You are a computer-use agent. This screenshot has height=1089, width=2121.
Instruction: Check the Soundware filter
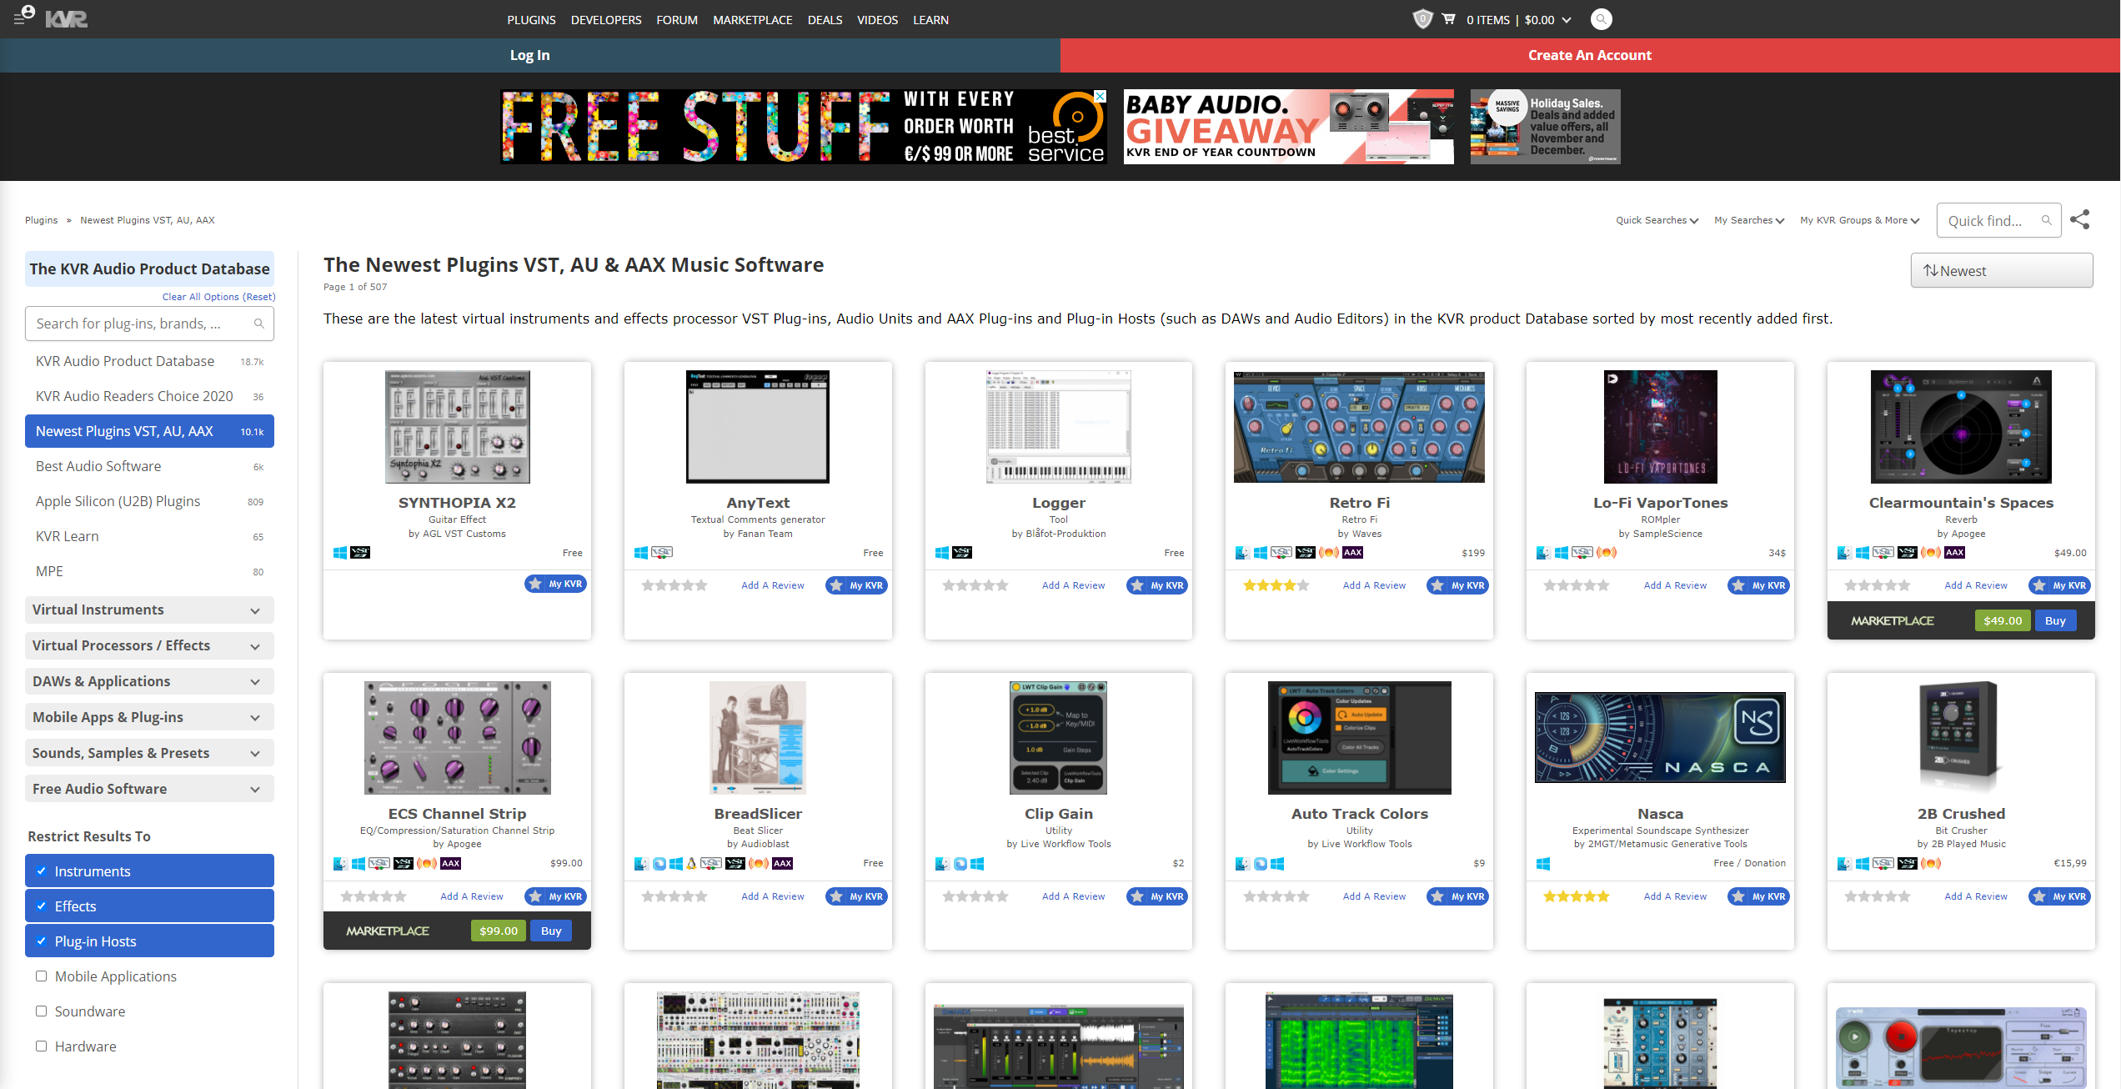[x=41, y=1011]
